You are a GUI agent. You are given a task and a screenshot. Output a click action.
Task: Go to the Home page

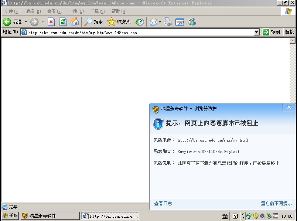(x=74, y=22)
